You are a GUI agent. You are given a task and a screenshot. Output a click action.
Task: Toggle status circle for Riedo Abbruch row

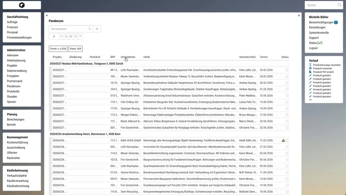point(287,121)
